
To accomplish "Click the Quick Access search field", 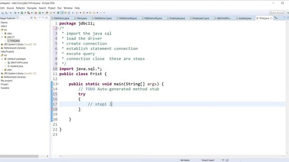I will [x=276, y=13].
